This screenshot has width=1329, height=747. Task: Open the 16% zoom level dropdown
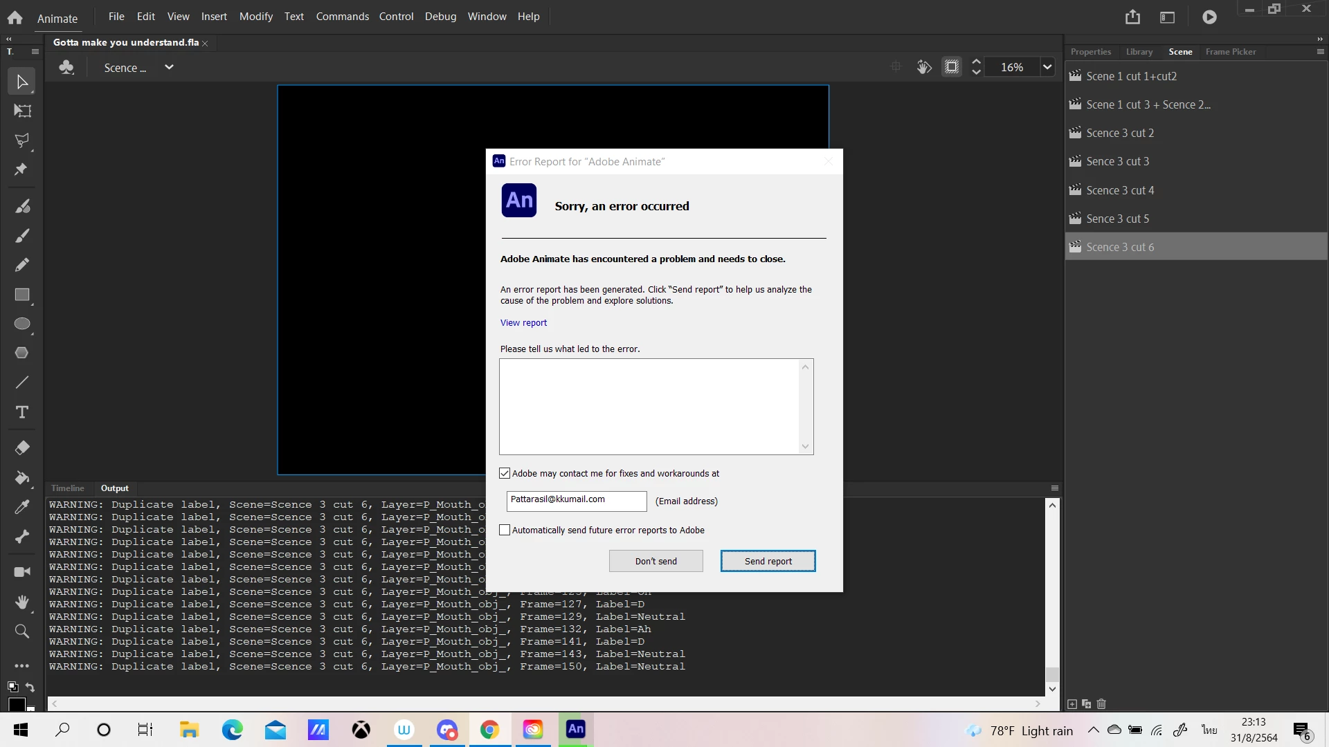point(1047,67)
